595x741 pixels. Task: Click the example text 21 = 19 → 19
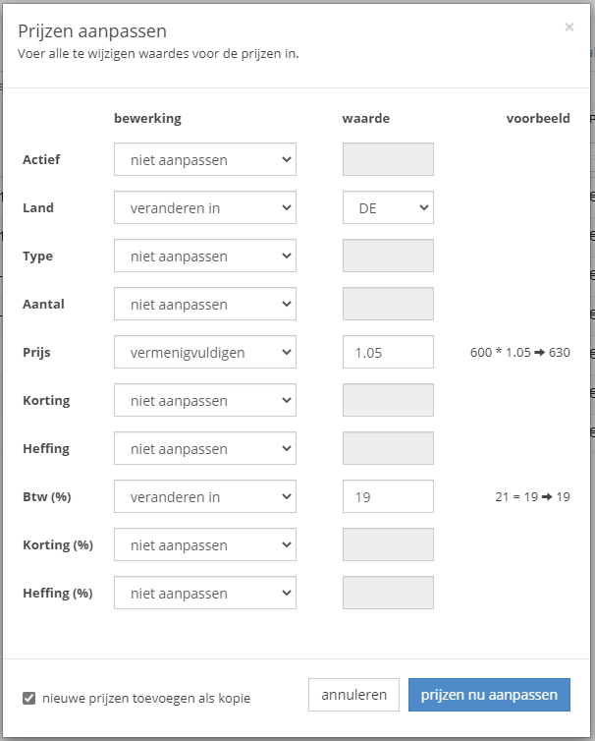coord(533,497)
